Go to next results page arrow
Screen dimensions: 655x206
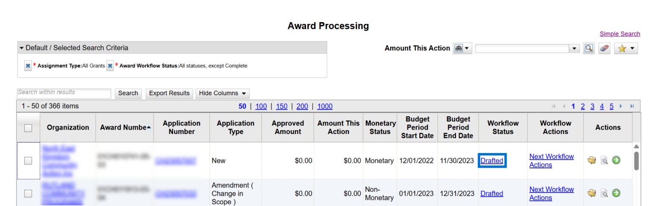pos(621,106)
